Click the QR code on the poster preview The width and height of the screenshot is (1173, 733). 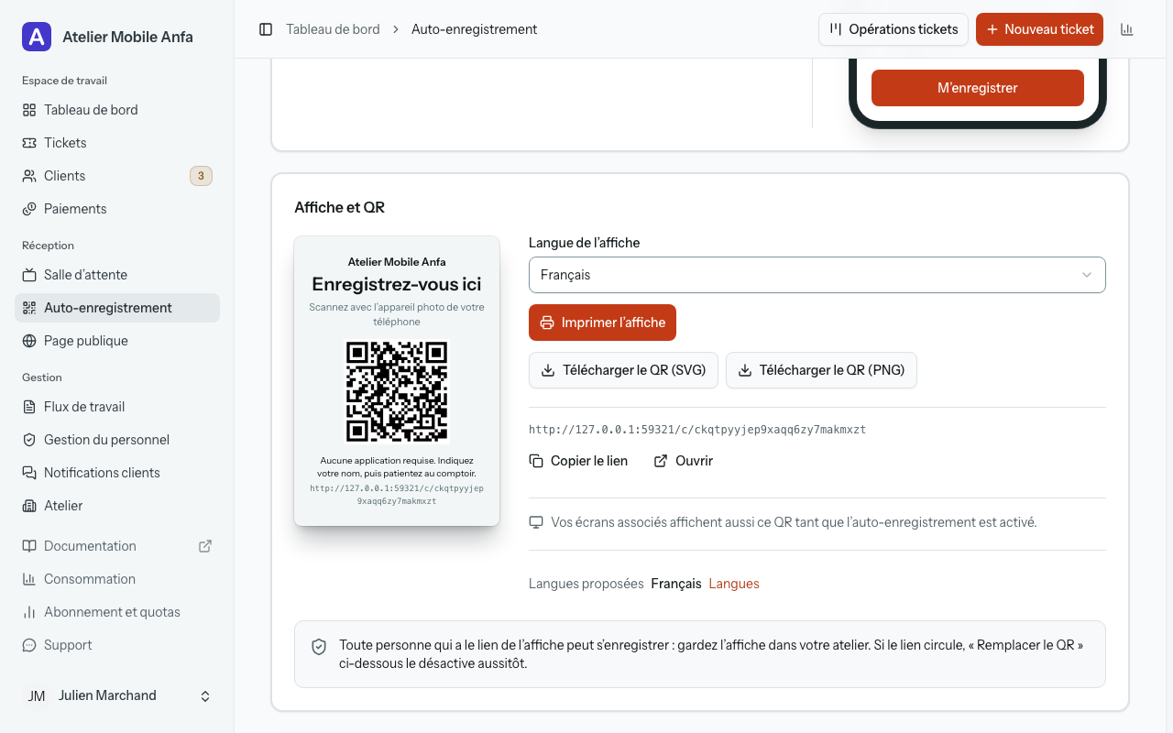397,392
